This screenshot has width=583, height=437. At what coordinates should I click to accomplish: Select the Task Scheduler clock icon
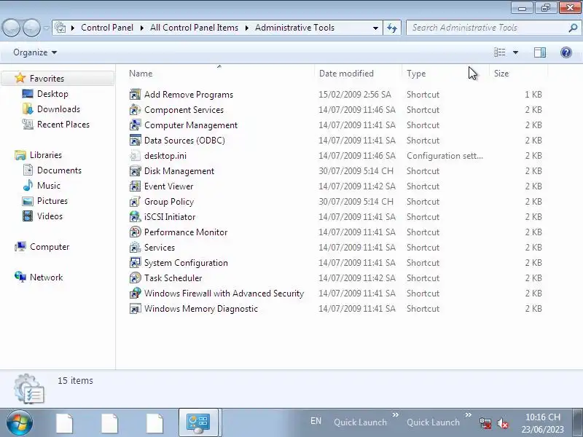coord(135,278)
